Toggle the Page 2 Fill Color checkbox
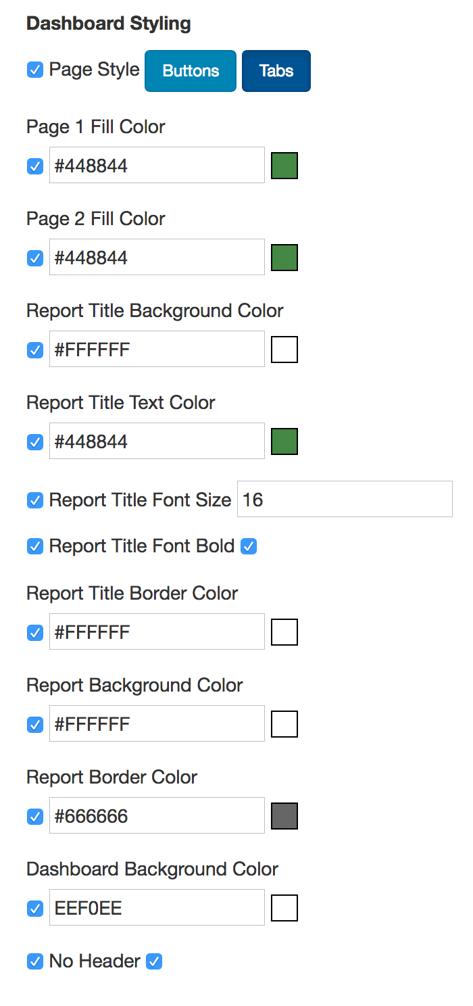 (x=34, y=258)
